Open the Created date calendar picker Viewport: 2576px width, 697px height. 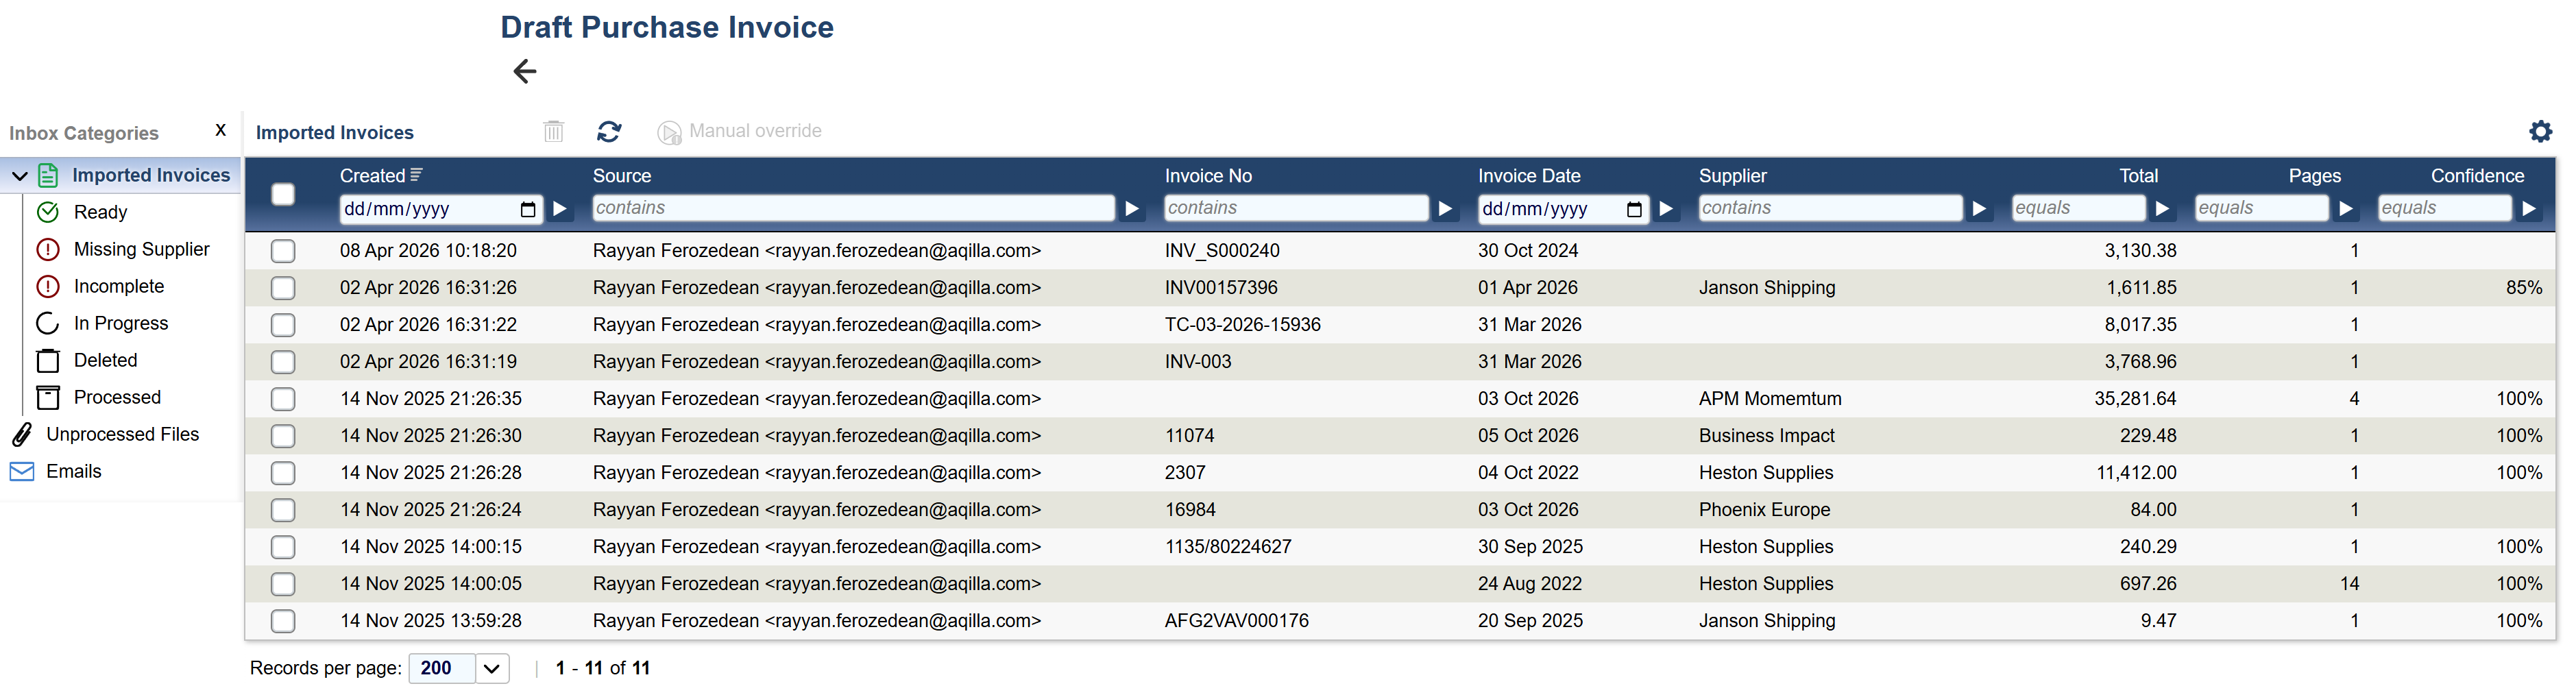[528, 209]
